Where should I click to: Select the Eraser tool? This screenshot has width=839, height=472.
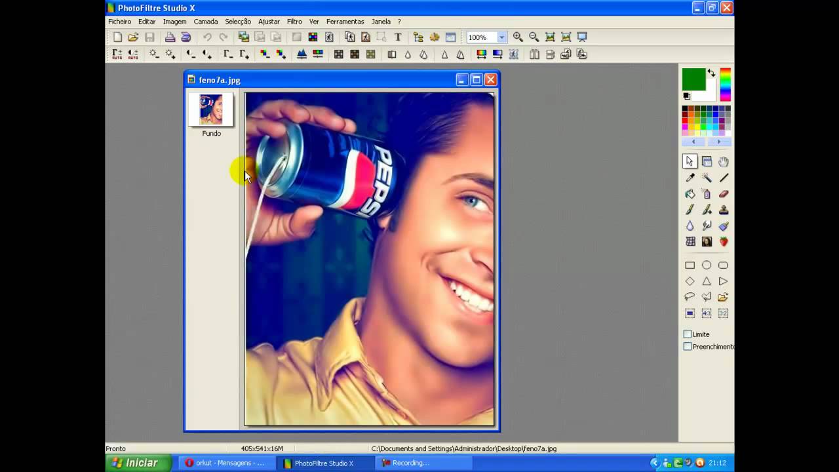pos(724,194)
